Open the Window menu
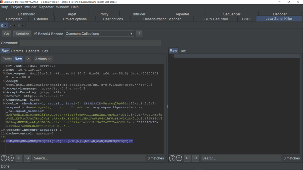 click(x=62, y=7)
